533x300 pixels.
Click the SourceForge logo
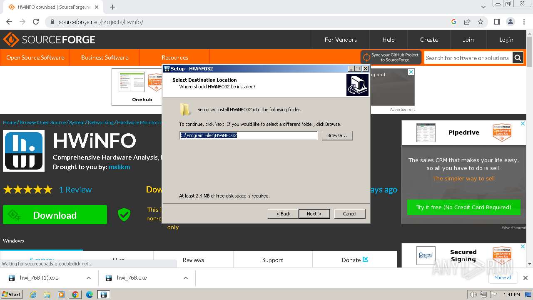click(49, 40)
